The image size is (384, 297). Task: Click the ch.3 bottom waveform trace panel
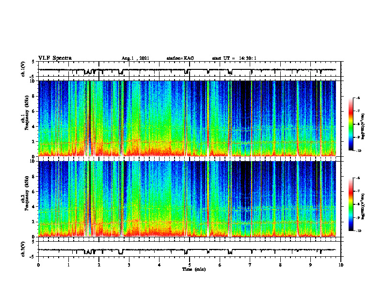190,249
